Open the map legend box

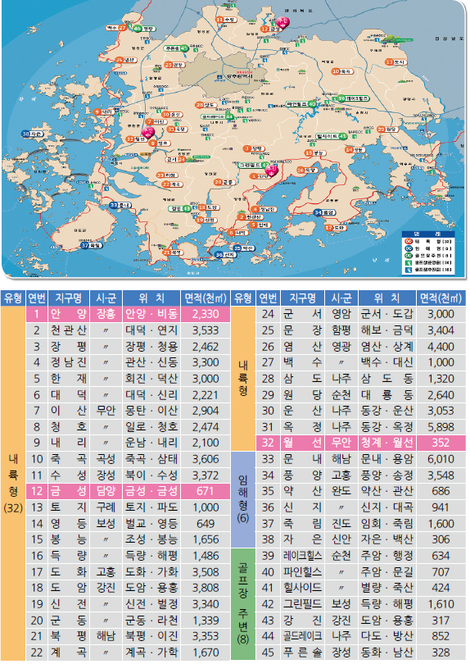427,252
